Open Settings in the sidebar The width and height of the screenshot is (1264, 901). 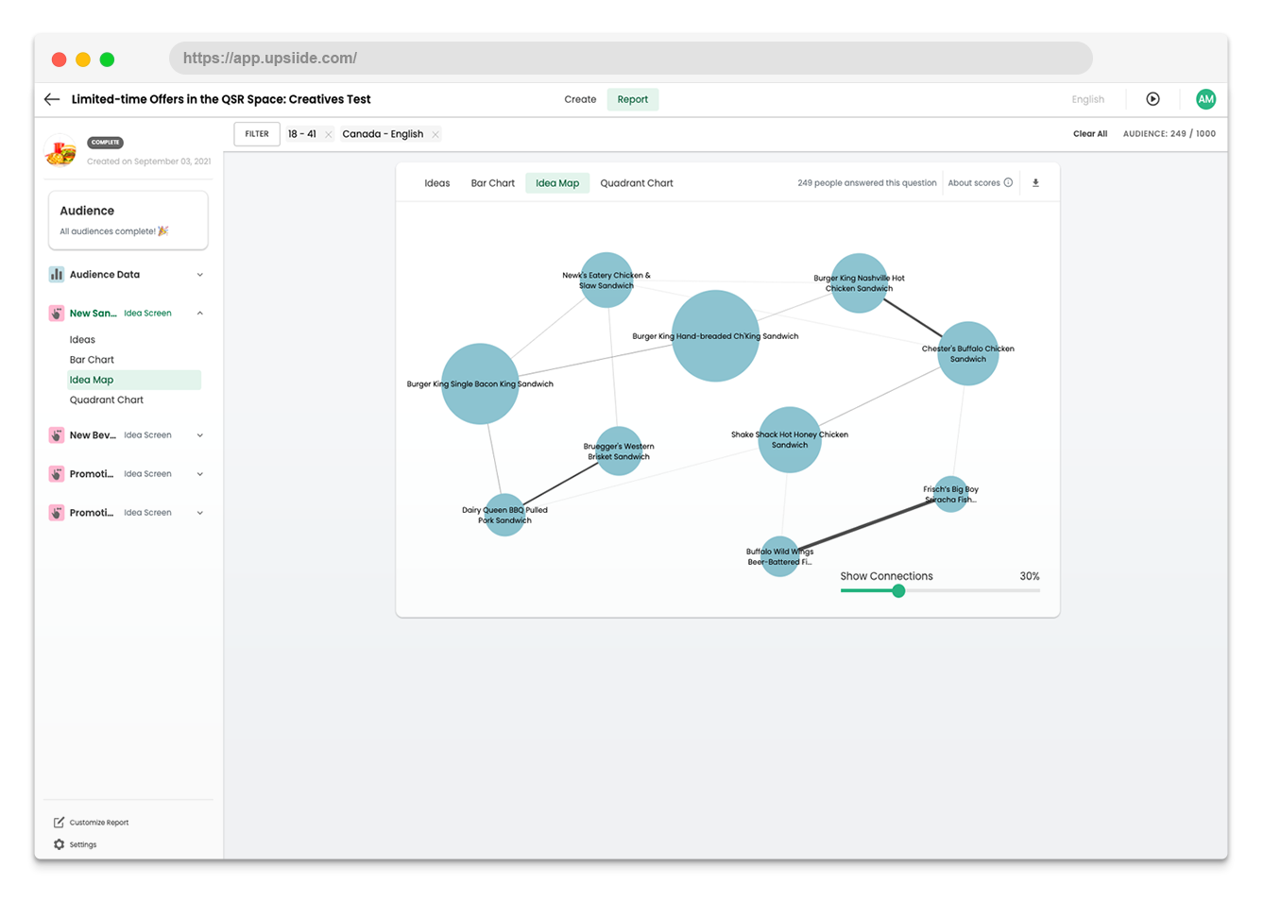coord(83,845)
